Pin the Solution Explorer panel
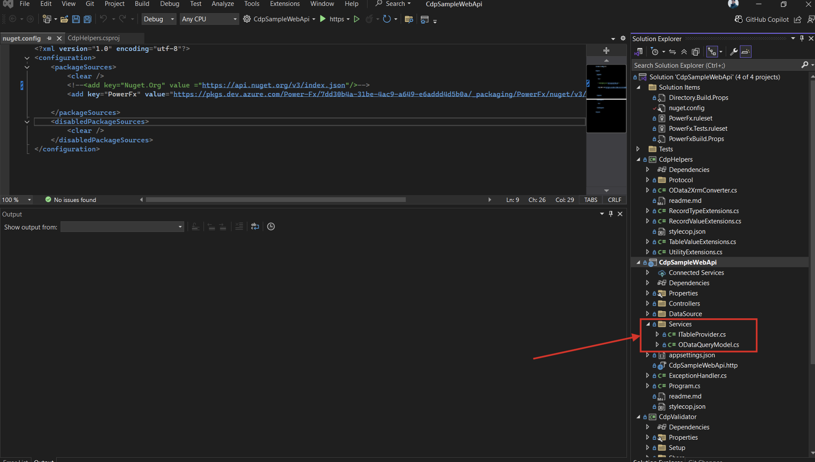This screenshot has height=462, width=815. tap(802, 38)
